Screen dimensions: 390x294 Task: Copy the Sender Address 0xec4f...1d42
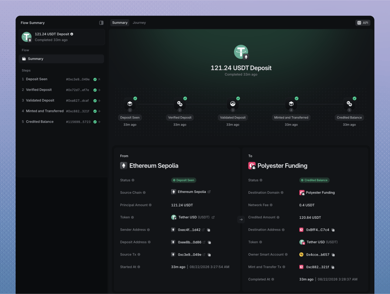click(x=209, y=230)
